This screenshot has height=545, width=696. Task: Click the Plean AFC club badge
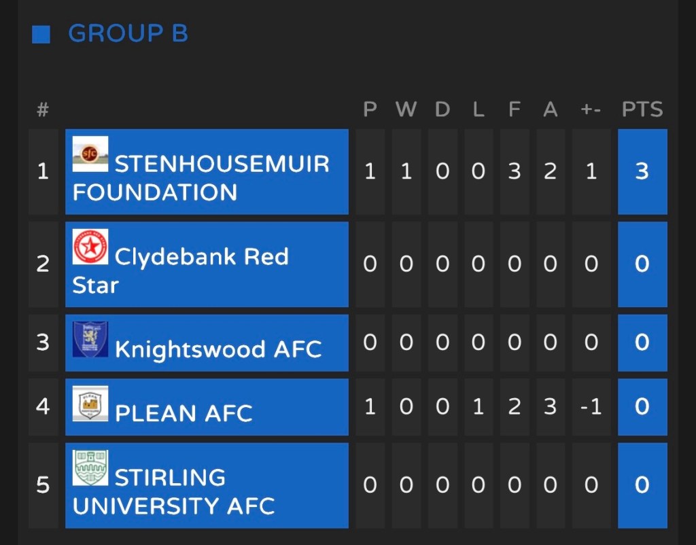(90, 404)
